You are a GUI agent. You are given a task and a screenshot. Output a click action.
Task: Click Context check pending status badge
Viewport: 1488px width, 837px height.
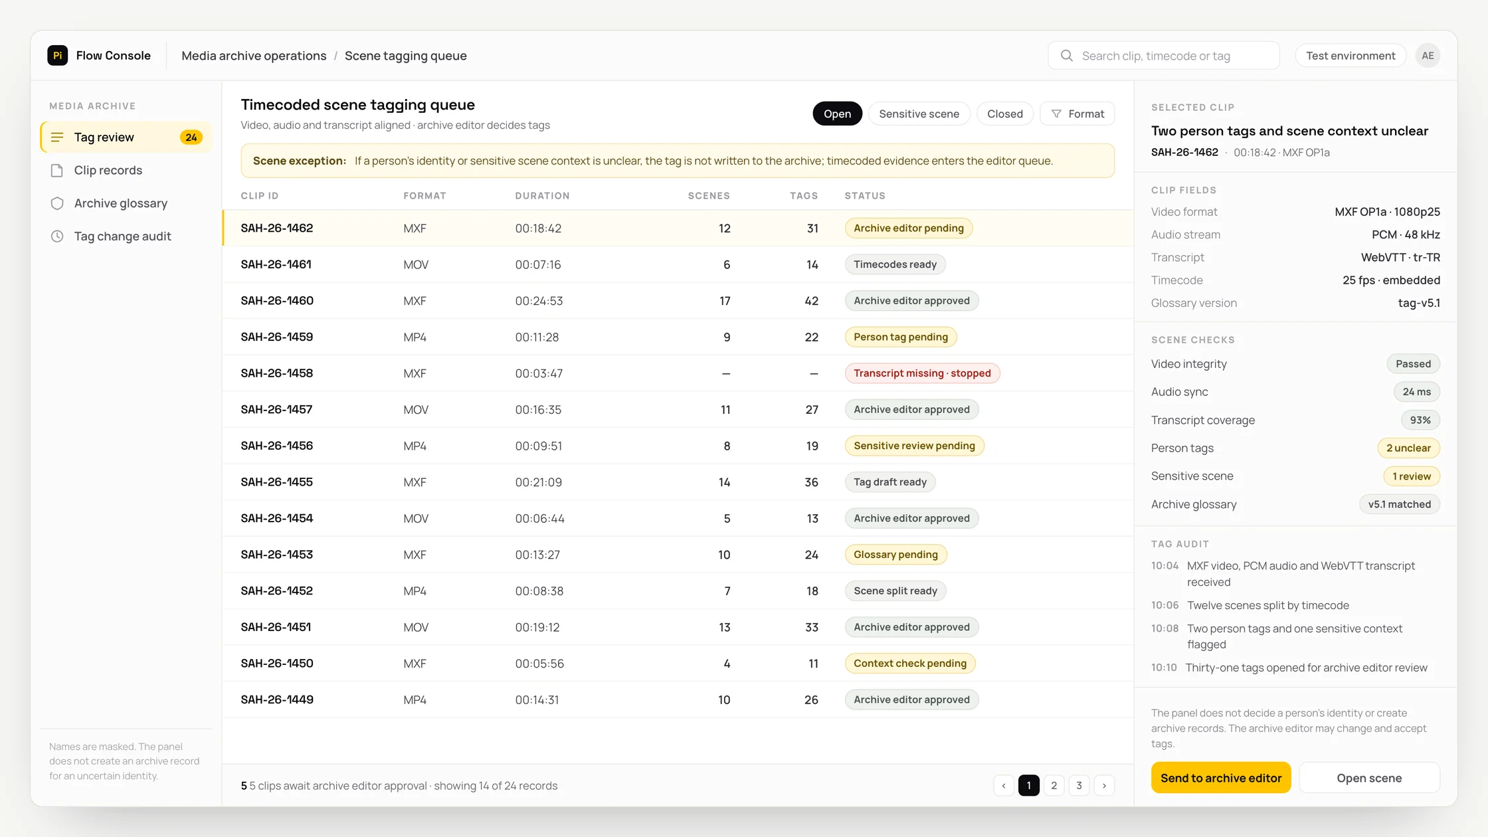pyautogui.click(x=910, y=664)
